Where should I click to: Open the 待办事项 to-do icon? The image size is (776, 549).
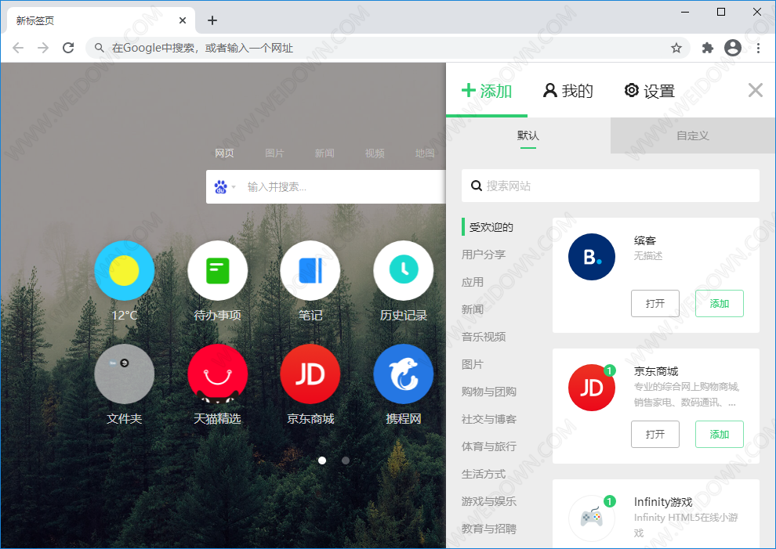(217, 271)
